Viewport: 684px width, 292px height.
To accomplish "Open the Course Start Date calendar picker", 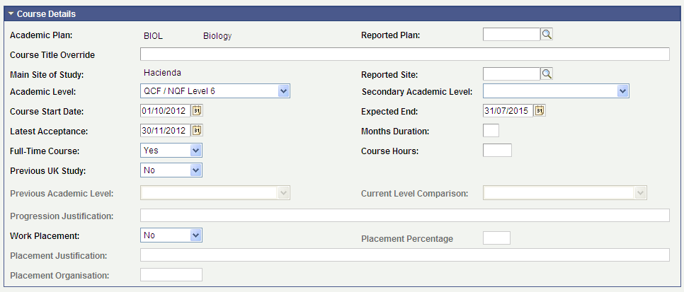I will [198, 110].
